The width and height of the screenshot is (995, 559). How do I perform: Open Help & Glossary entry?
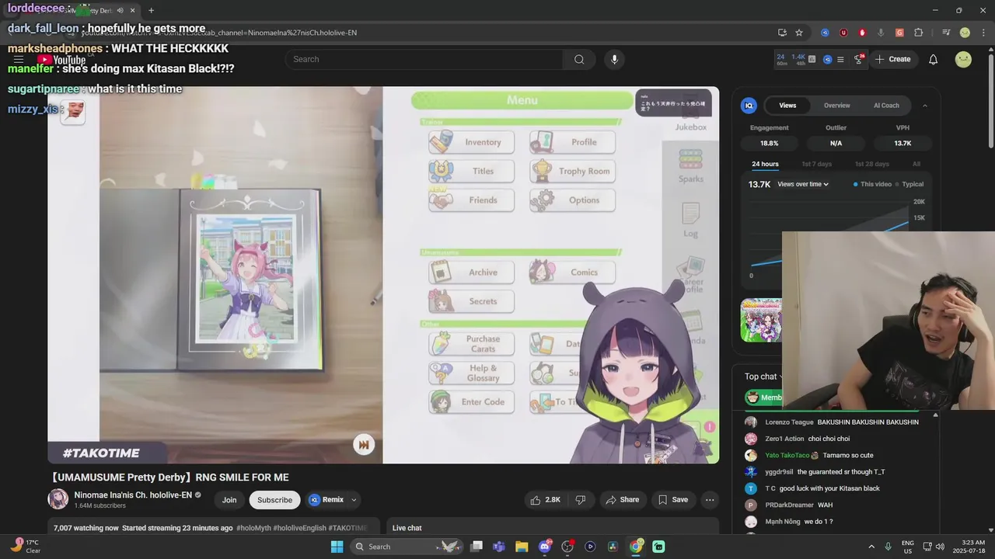[471, 373]
